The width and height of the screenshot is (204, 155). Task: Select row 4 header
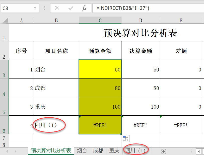click(4, 88)
